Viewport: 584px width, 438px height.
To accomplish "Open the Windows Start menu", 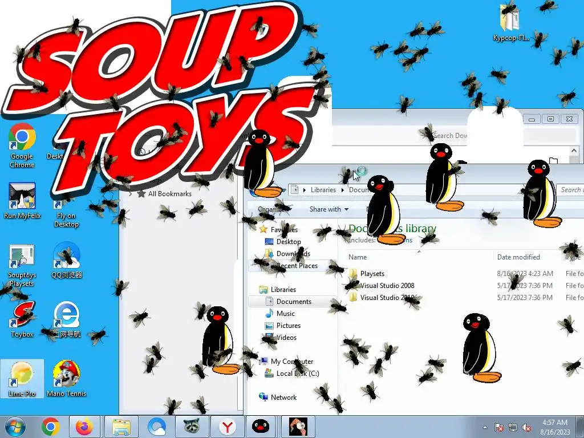I will (15, 427).
